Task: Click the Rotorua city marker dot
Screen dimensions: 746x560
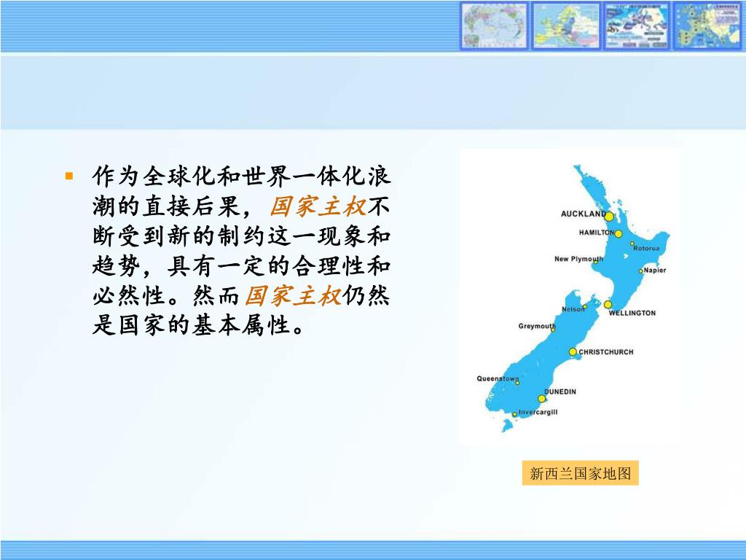Action: coord(632,244)
